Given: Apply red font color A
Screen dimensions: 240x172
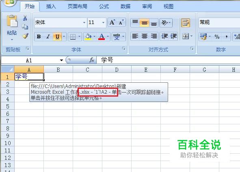Looking at the screenshot, I should pyautogui.click(x=102, y=37).
